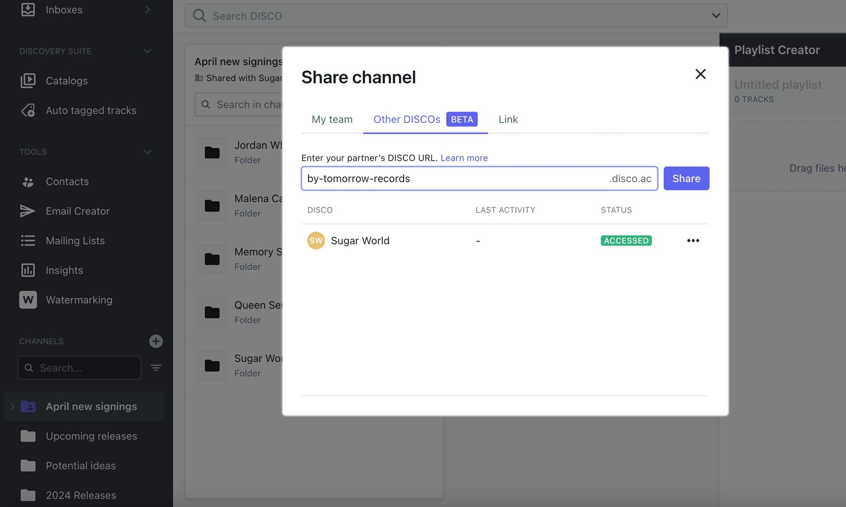Viewport: 846px width, 507px height.
Task: Click the Sugar World DISCO name
Action: (360, 240)
